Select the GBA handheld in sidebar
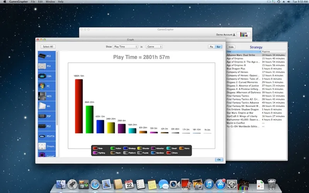 47,76
